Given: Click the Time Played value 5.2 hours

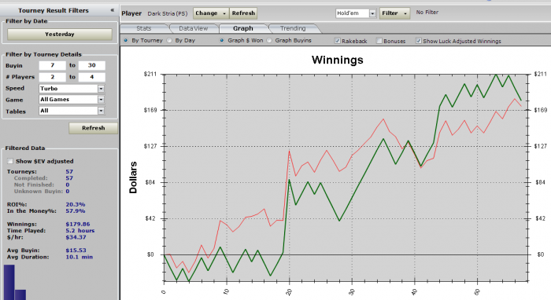Looking at the screenshot, I should [x=80, y=231].
